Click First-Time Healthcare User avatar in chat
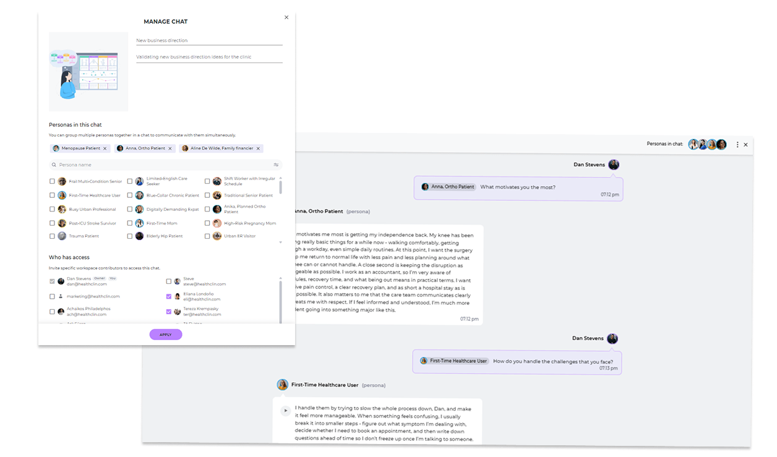The image size is (777, 457). click(282, 385)
